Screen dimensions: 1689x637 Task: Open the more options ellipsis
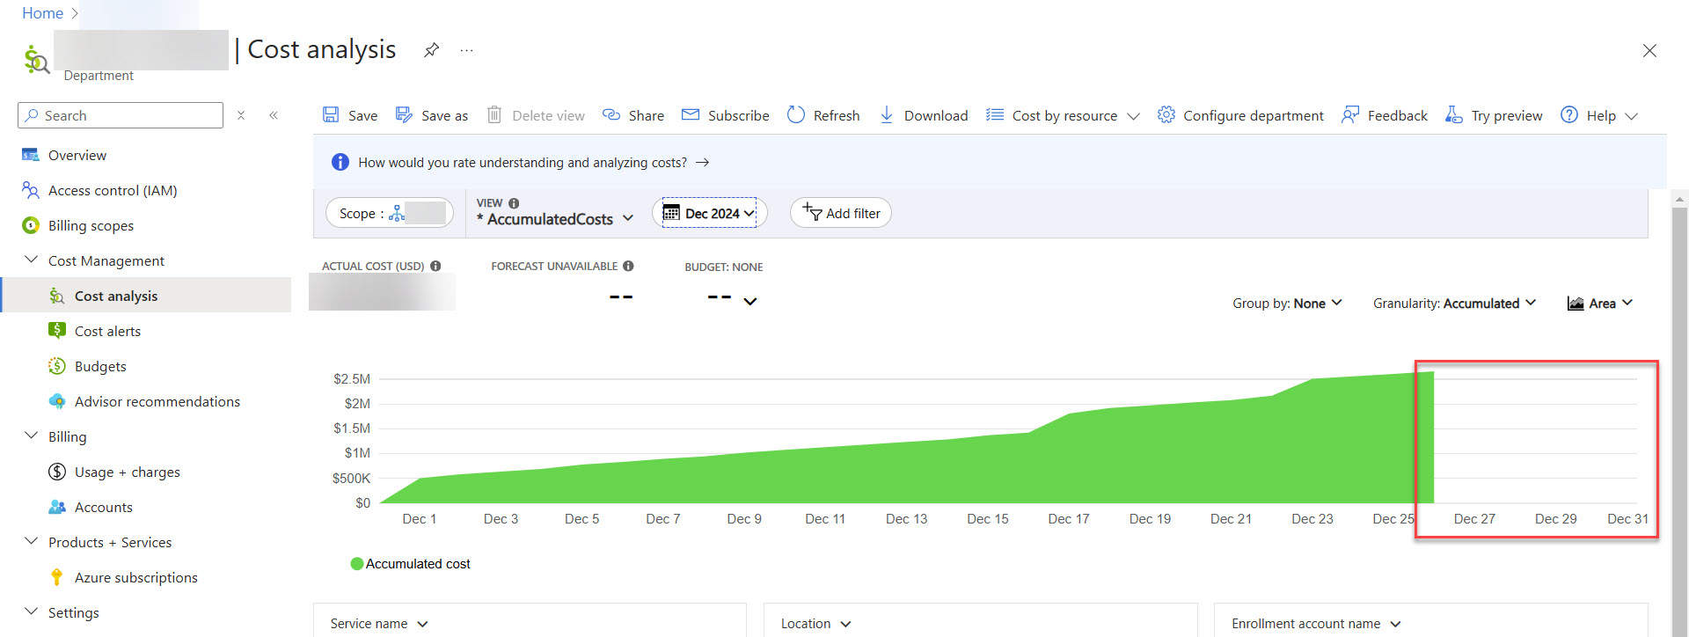(466, 50)
